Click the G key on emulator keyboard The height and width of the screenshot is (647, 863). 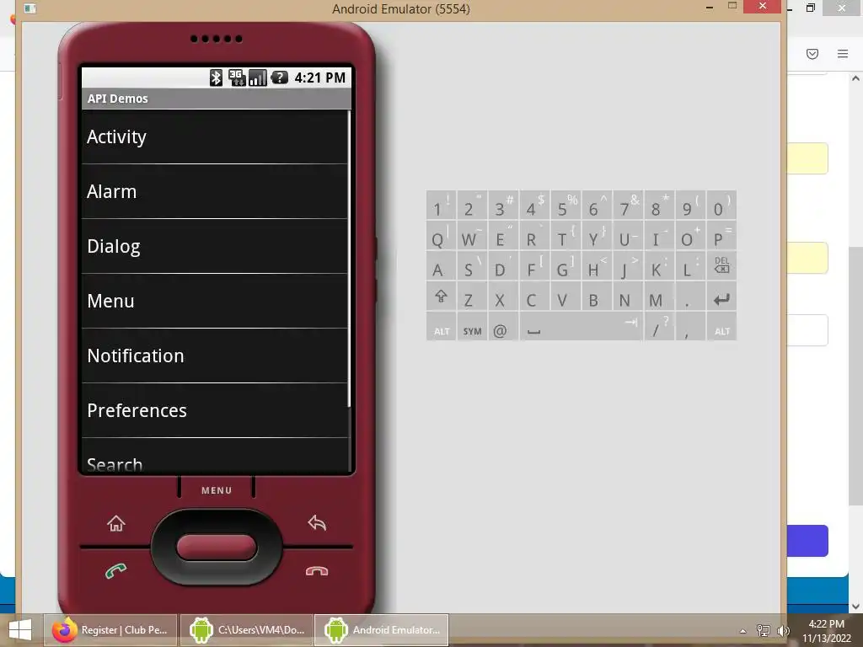(566, 267)
